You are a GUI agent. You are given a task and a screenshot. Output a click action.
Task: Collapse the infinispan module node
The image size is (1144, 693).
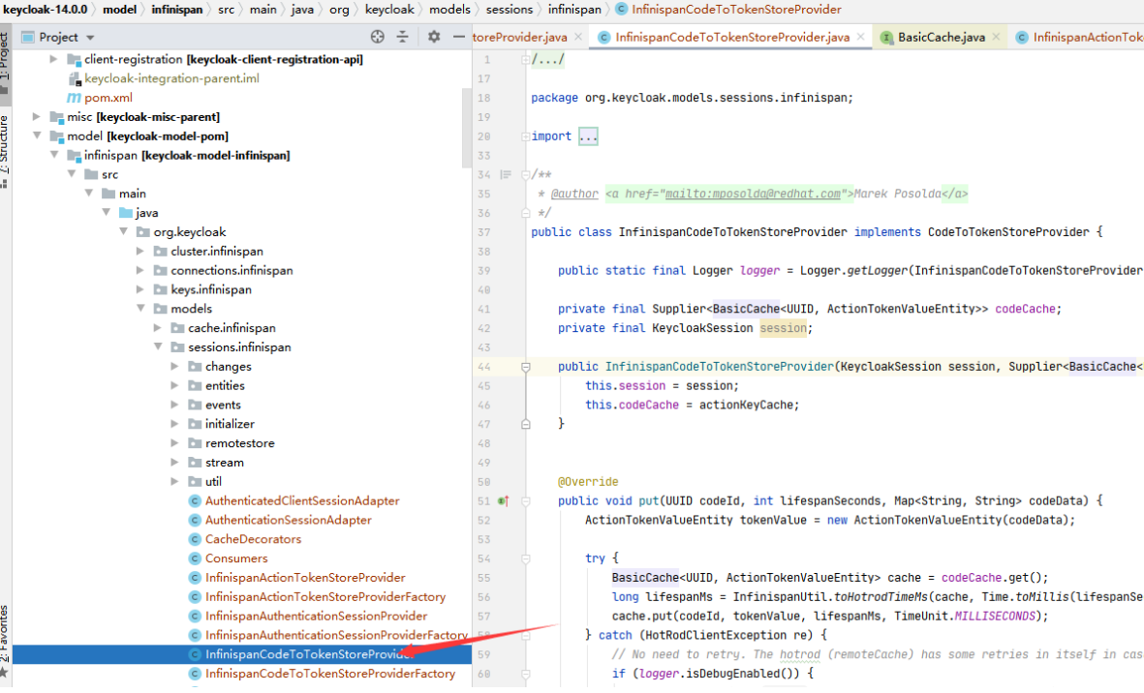point(54,155)
